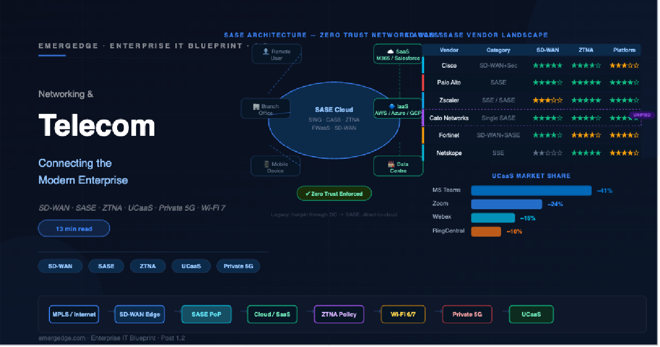Click the Single SASE category cell

(x=498, y=118)
